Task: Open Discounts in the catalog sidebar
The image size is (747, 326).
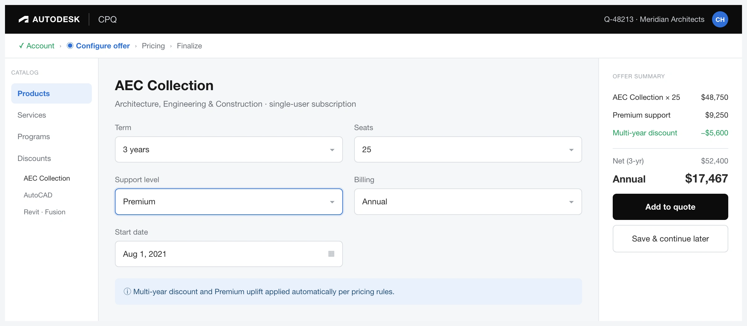Action: pos(52,158)
